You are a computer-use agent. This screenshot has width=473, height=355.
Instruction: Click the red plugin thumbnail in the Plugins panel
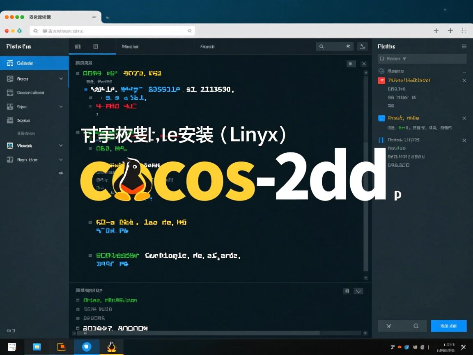382,80
